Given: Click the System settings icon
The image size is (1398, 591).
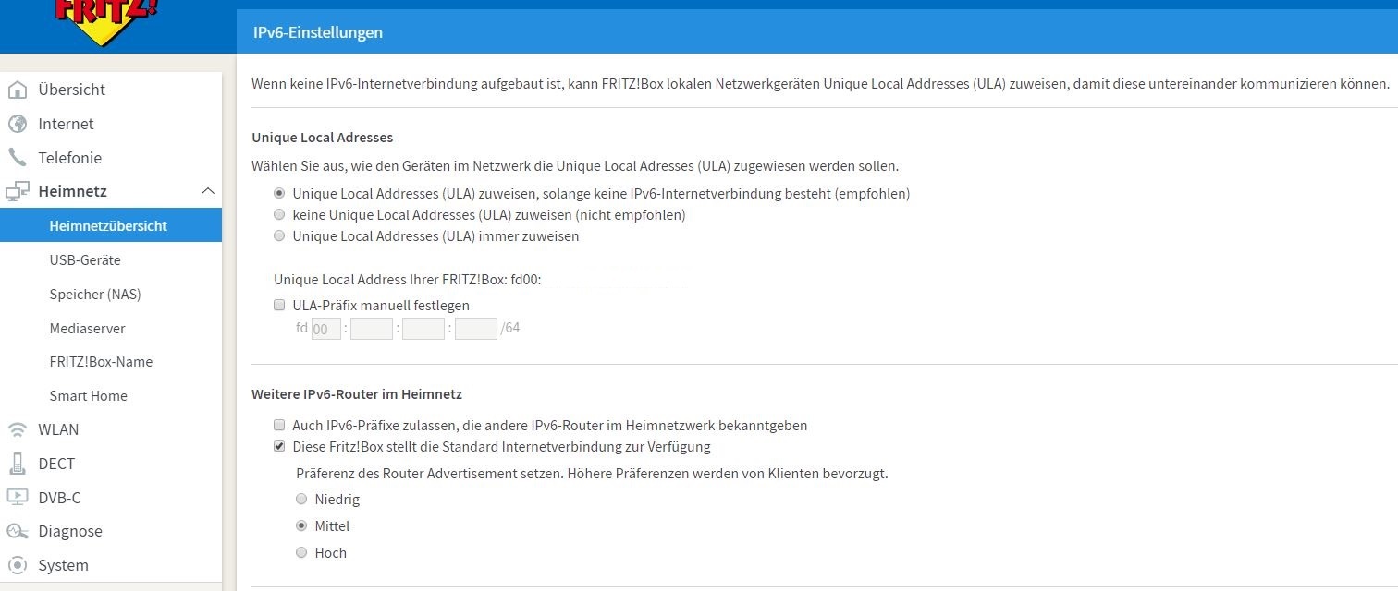Looking at the screenshot, I should coord(17,565).
